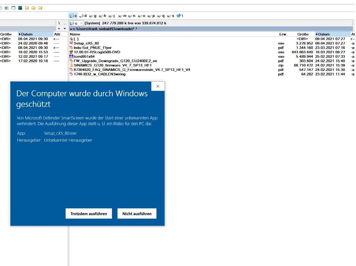356x266 pixels.
Task: Open the drive selection combo box showing c
Action: click(x=76, y=23)
